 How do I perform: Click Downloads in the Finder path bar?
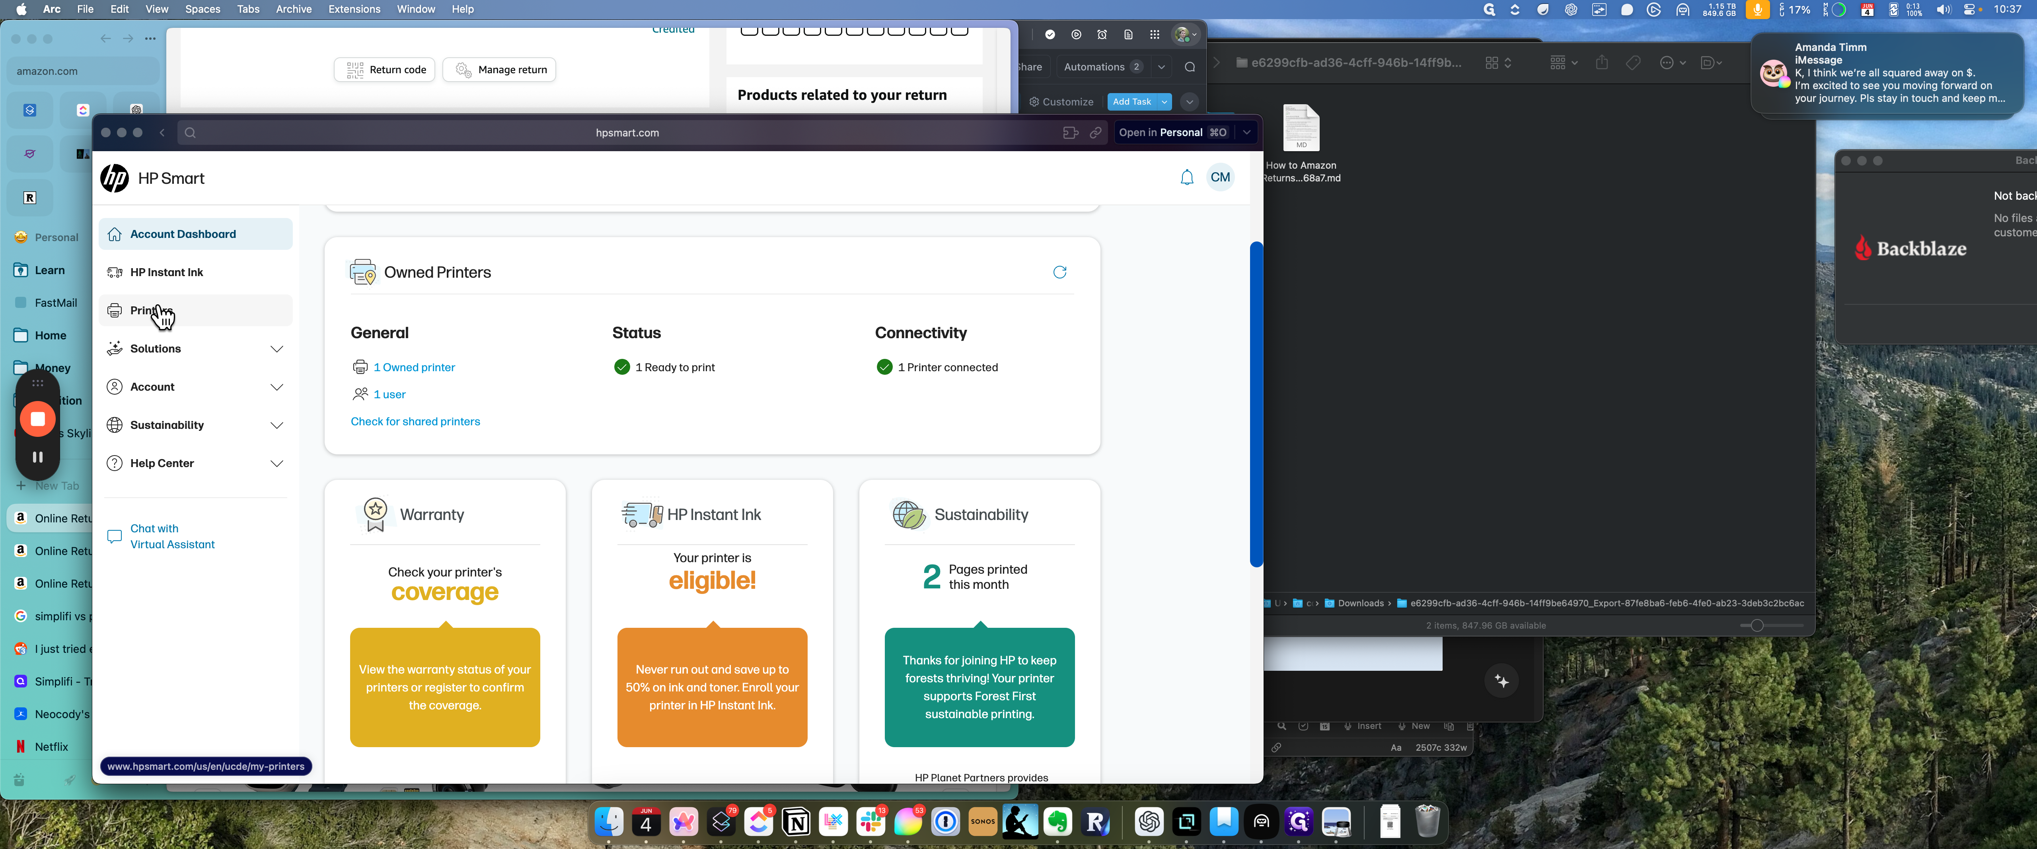(x=1354, y=603)
